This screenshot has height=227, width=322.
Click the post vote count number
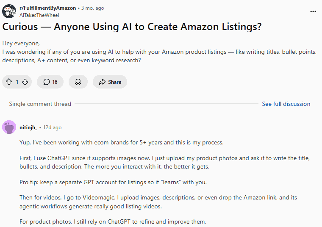pyautogui.click(x=17, y=82)
